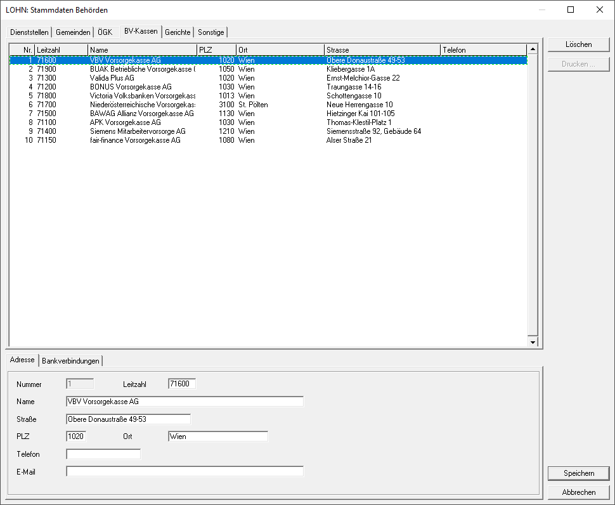The height and width of the screenshot is (505, 615).
Task: Open the Gemeinden tab
Action: tap(73, 32)
